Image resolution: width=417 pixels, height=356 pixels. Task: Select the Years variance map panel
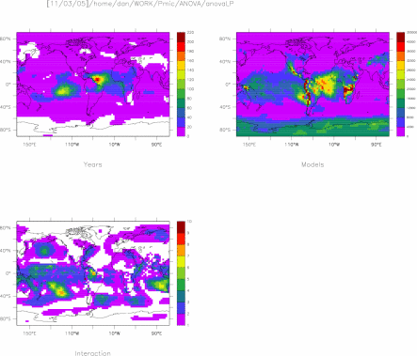(93, 85)
